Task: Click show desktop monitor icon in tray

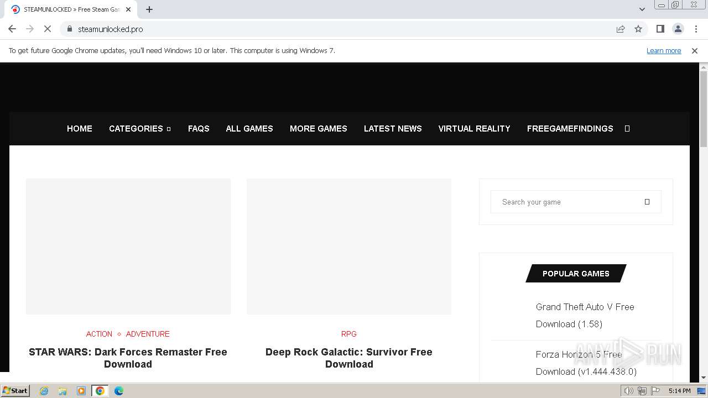Action: (701, 391)
